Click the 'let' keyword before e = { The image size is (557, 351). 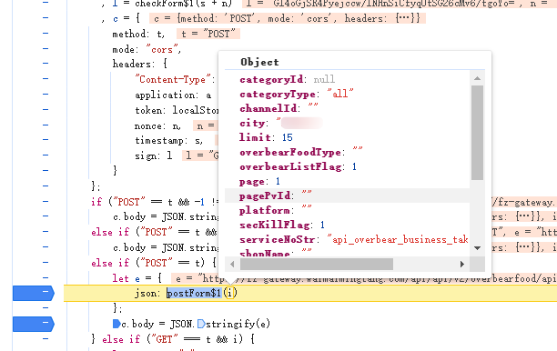point(120,278)
